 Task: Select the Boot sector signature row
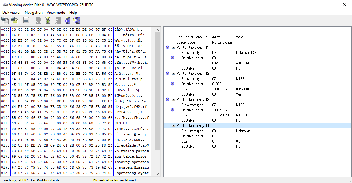(x=196, y=37)
